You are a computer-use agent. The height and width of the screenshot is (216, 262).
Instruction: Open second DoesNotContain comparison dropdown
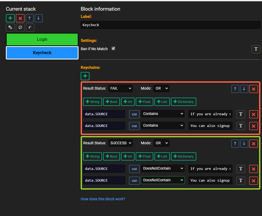(163, 180)
